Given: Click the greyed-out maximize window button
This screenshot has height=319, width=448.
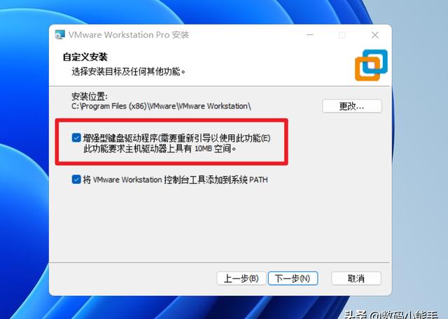Looking at the screenshot, I should pyautogui.click(x=342, y=35).
